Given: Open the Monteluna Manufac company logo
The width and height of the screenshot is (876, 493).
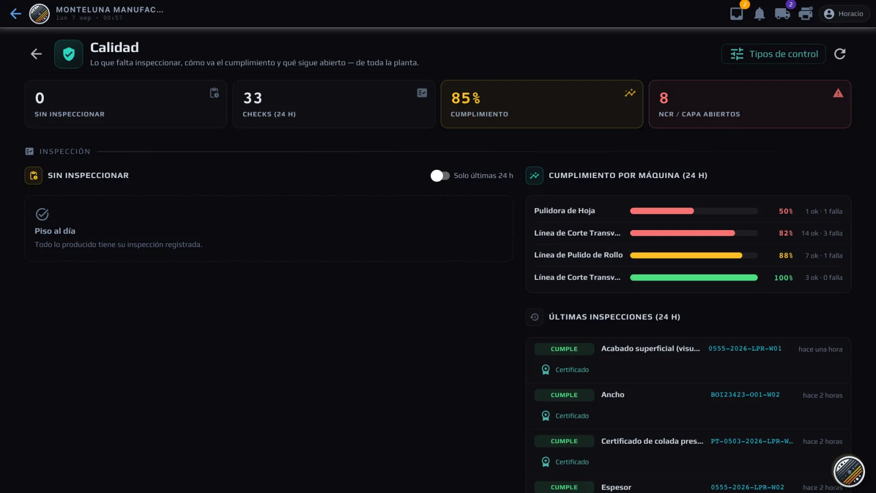Looking at the screenshot, I should coord(39,14).
